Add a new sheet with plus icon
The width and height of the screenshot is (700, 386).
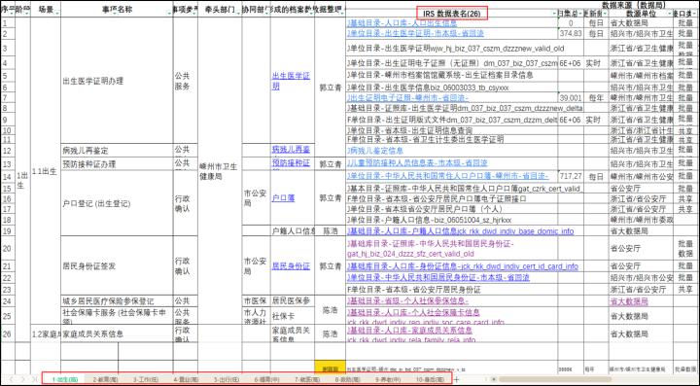pyautogui.click(x=457, y=379)
